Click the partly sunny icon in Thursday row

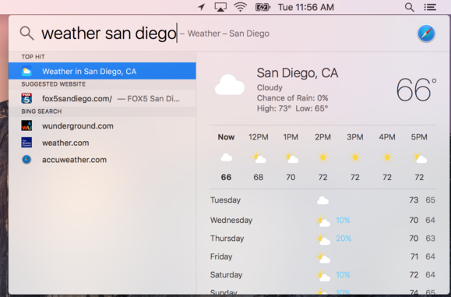pyautogui.click(x=322, y=239)
